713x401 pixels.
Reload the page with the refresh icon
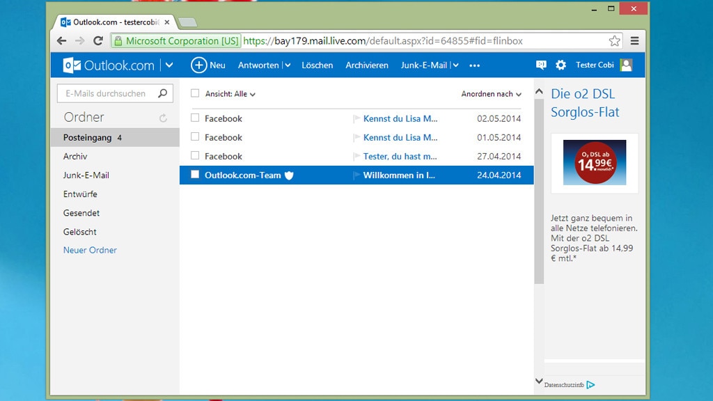(x=98, y=41)
